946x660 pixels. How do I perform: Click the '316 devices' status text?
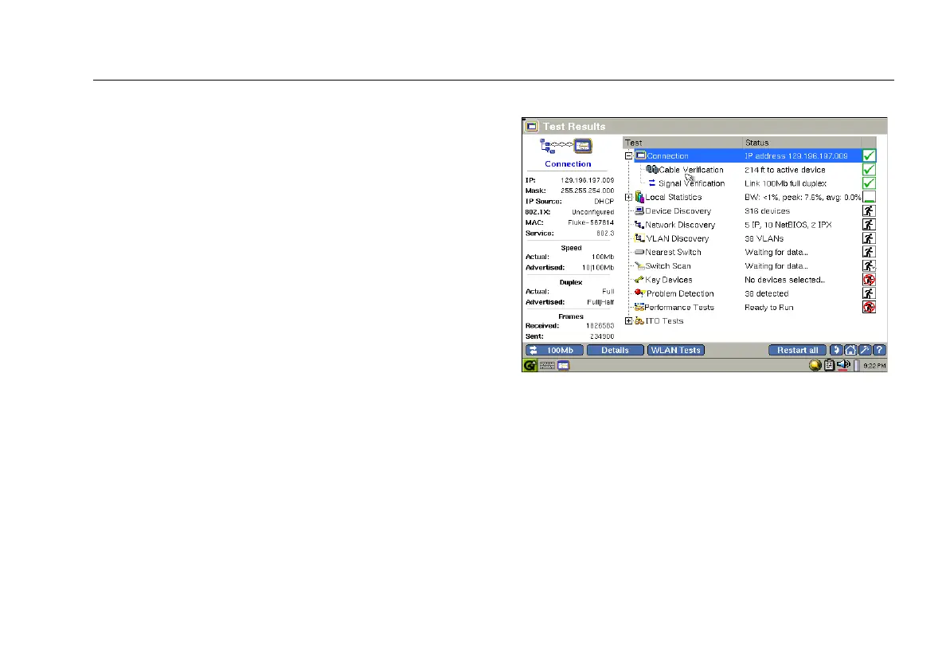pos(767,210)
